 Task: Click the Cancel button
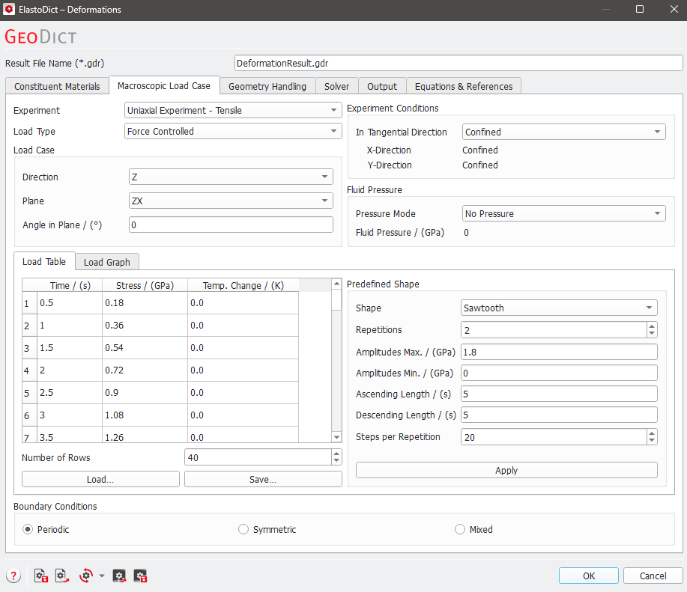coord(653,576)
